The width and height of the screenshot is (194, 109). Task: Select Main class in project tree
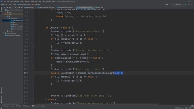pyautogui.click(x=13, y=23)
